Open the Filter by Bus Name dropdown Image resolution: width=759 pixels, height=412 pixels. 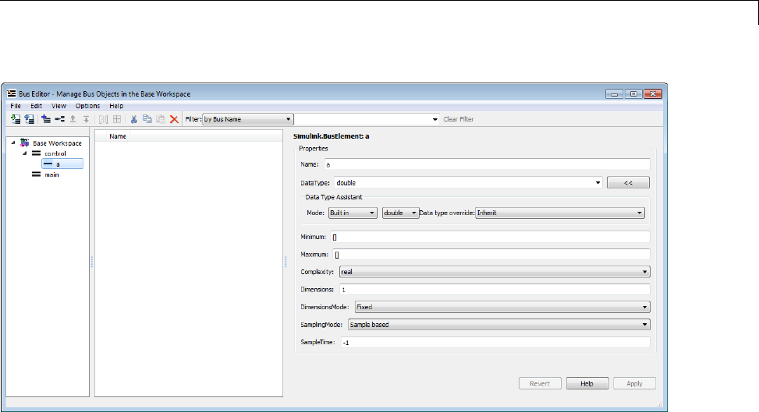[248, 119]
